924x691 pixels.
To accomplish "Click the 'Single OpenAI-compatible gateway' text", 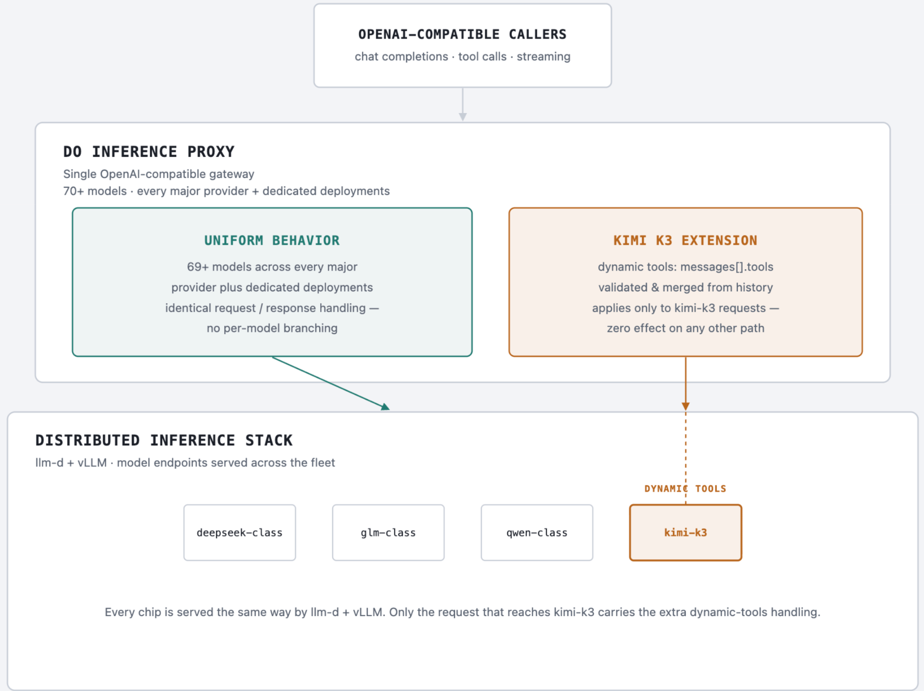I will 159,174.
